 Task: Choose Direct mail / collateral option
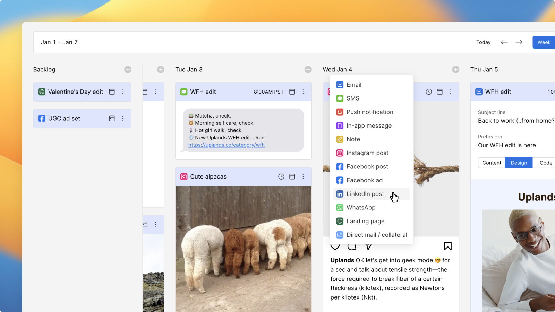click(372, 235)
